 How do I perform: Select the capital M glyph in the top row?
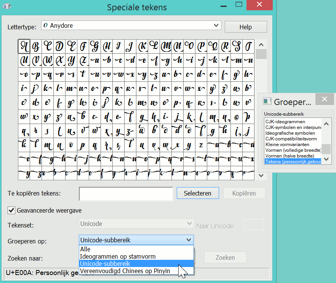[166, 46]
